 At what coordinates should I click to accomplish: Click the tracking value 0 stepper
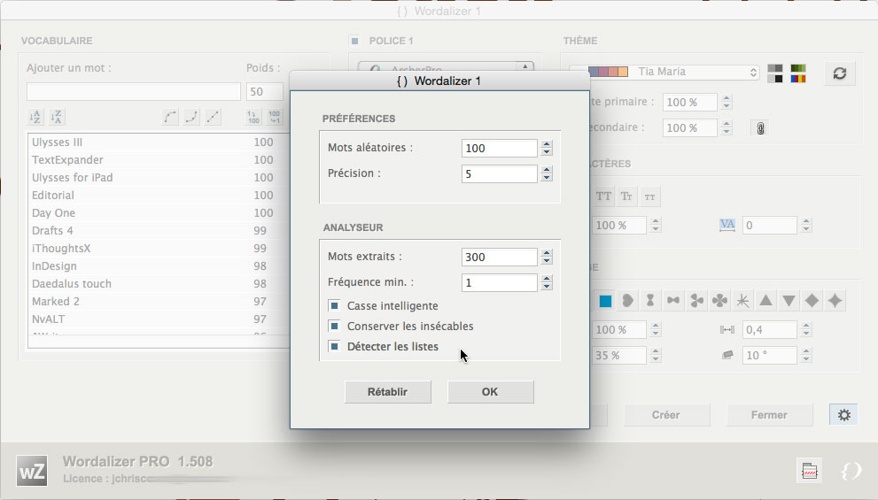[x=806, y=226]
